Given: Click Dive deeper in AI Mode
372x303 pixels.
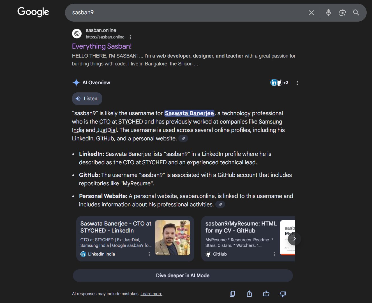Looking at the screenshot, I should pyautogui.click(x=183, y=275).
